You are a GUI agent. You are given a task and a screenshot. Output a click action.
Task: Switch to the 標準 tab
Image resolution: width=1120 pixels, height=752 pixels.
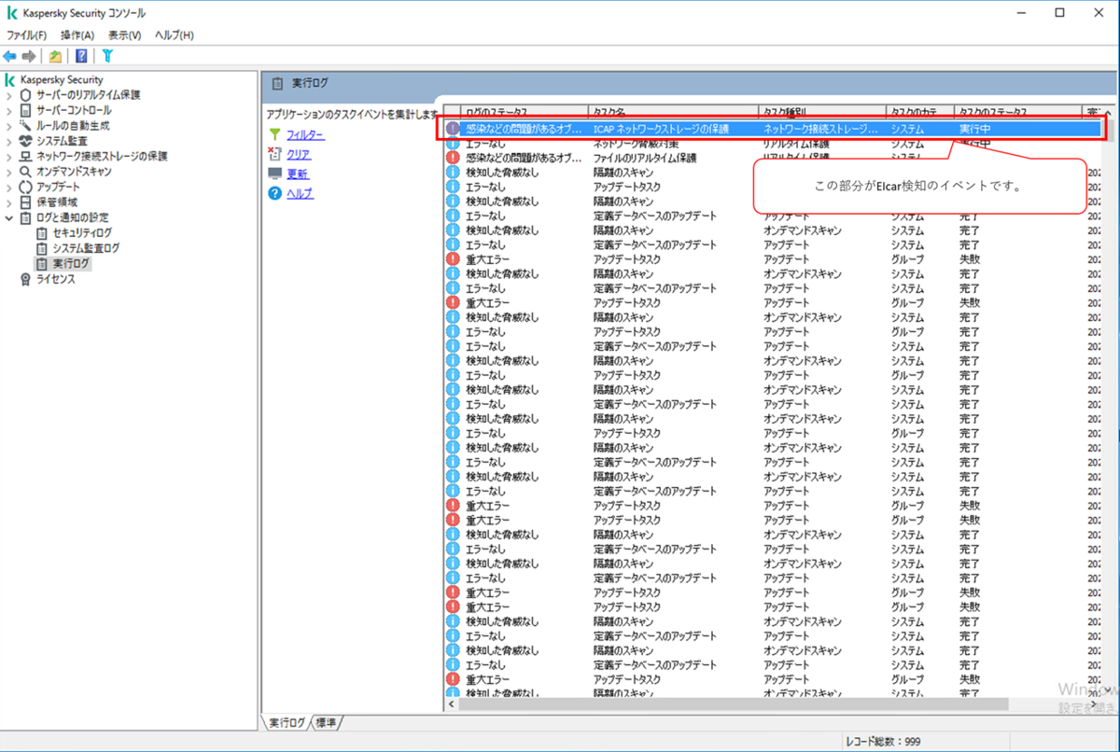click(x=327, y=722)
